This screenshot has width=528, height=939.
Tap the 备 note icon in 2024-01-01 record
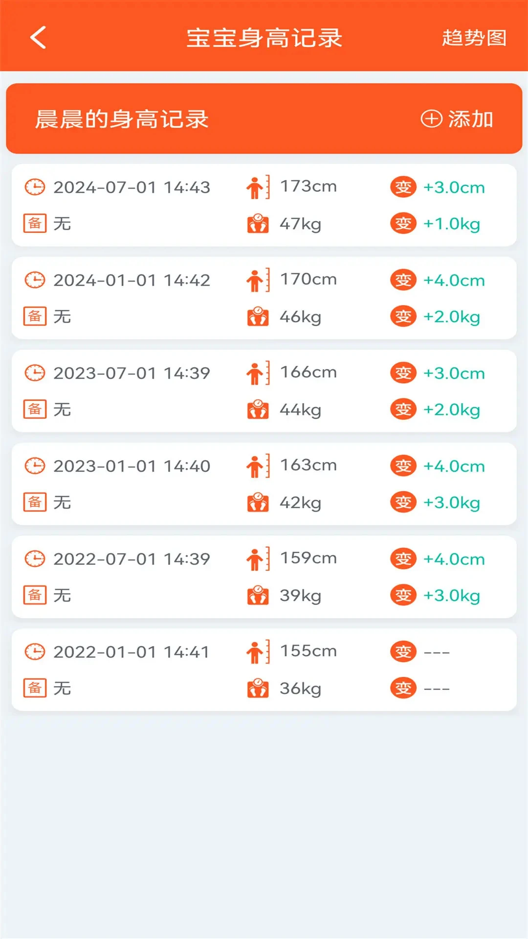click(x=35, y=316)
